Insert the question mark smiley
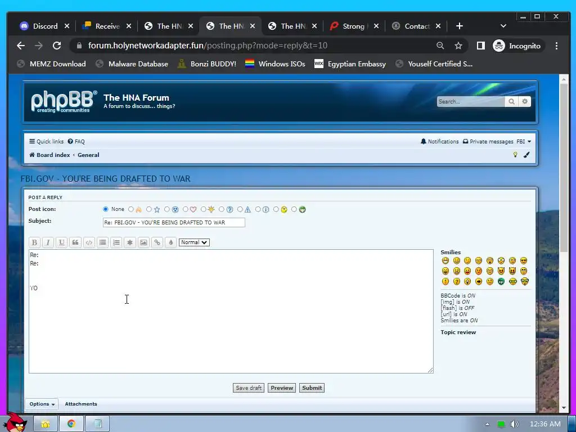576x432 pixels. coord(457,281)
